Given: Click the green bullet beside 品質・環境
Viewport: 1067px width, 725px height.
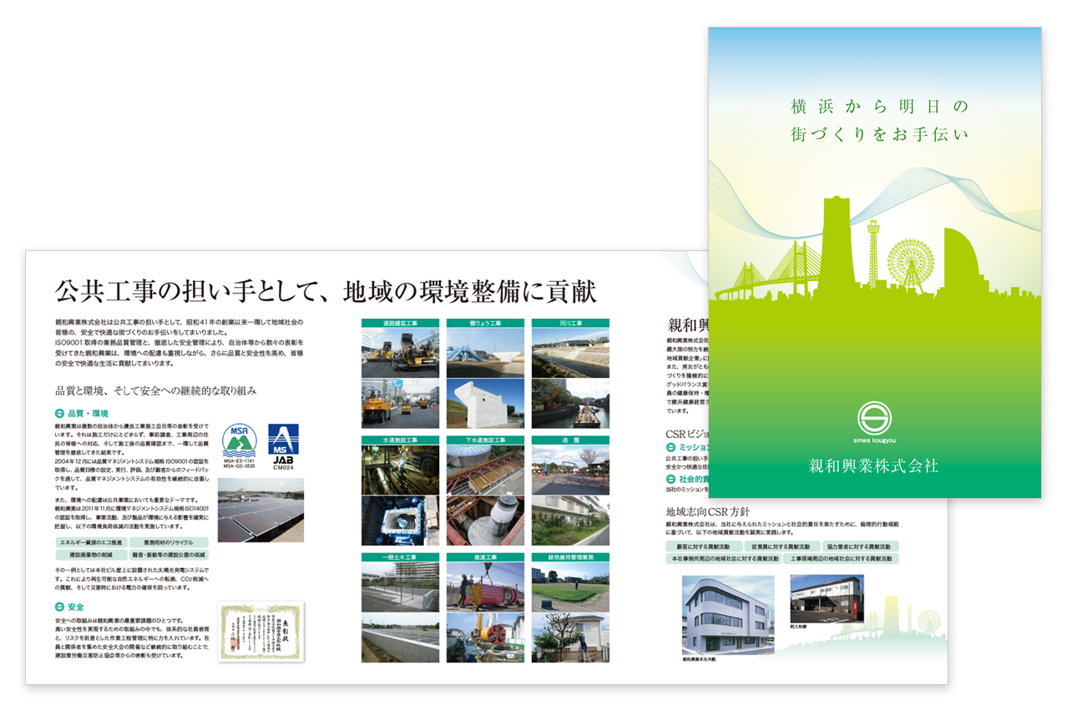Looking at the screenshot, I should click(59, 414).
